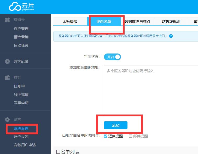Viewport: 198px width, 154px height.
Task: Click the blue 添加 button
Action: coord(116,125)
